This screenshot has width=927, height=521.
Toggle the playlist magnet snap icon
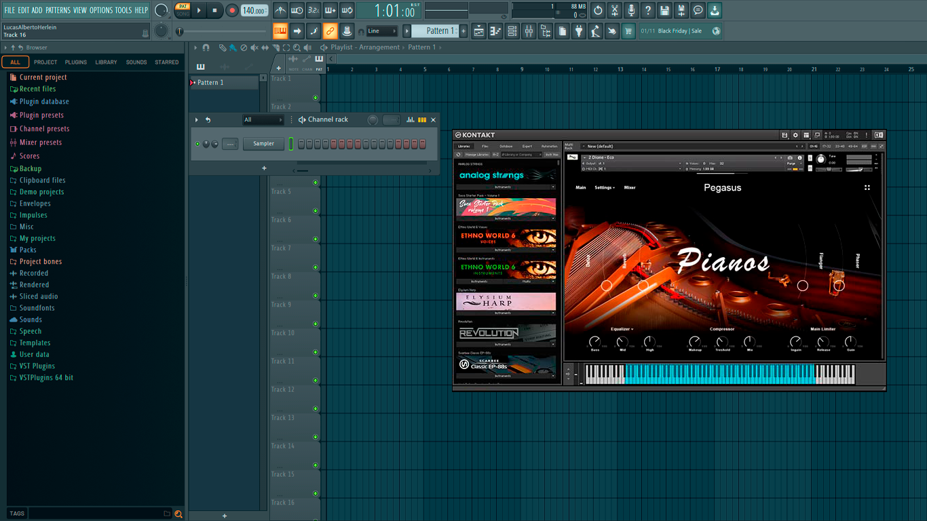(x=206, y=47)
